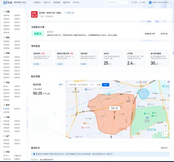Click the 内容 section icon in sidebar

(x=4, y=117)
